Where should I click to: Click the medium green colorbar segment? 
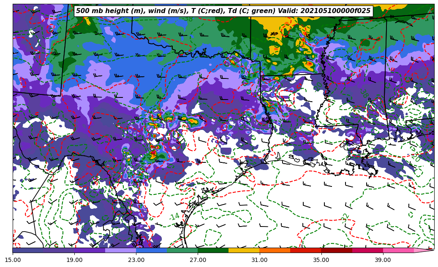pyautogui.click(x=182, y=250)
